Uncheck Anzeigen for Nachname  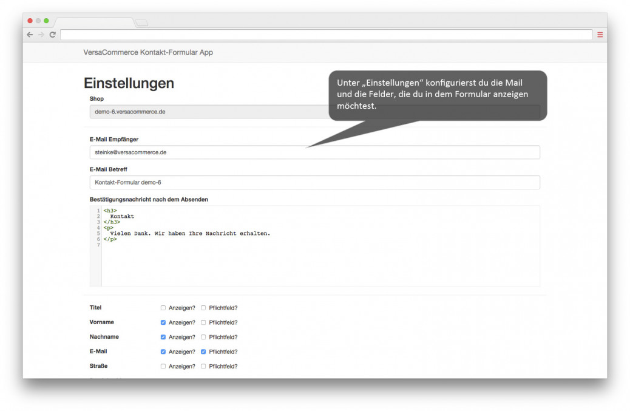pos(163,337)
